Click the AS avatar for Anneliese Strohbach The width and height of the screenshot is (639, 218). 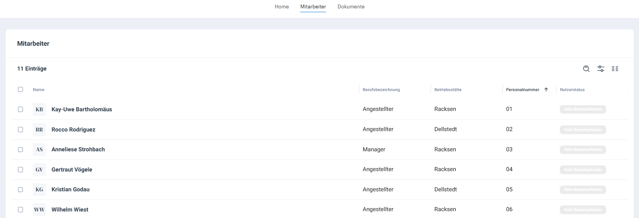39,149
